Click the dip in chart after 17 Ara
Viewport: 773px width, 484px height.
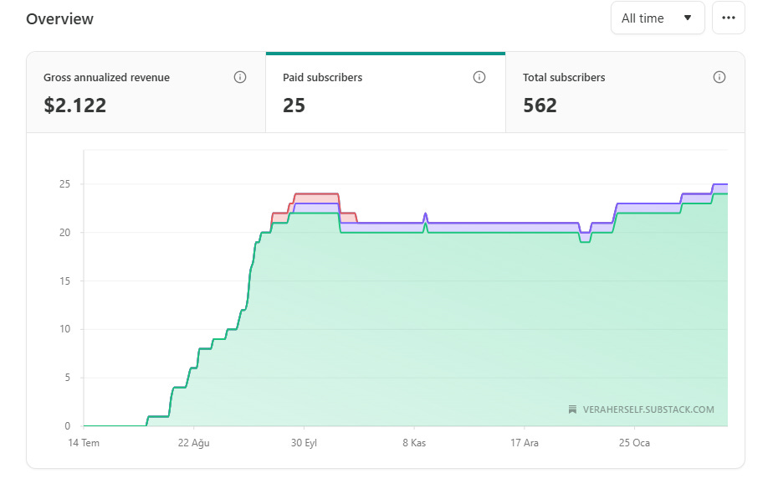[x=585, y=237]
